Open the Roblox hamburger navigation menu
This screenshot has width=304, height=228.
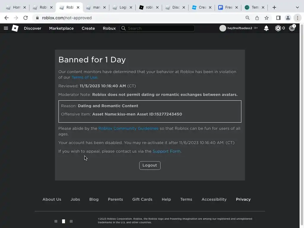pyautogui.click(x=6, y=28)
